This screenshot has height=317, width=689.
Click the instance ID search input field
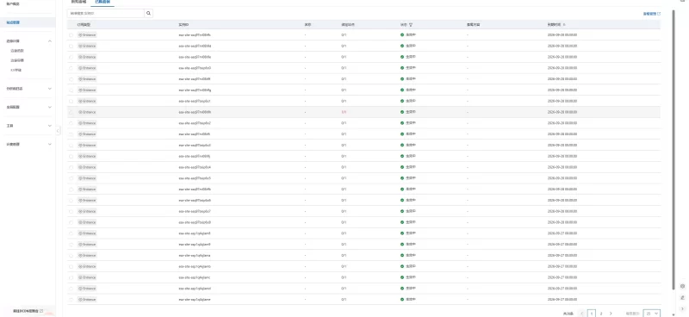(x=106, y=14)
